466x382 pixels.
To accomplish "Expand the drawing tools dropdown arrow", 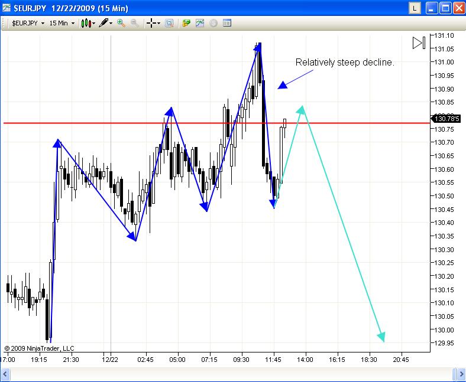I will pos(111,23).
